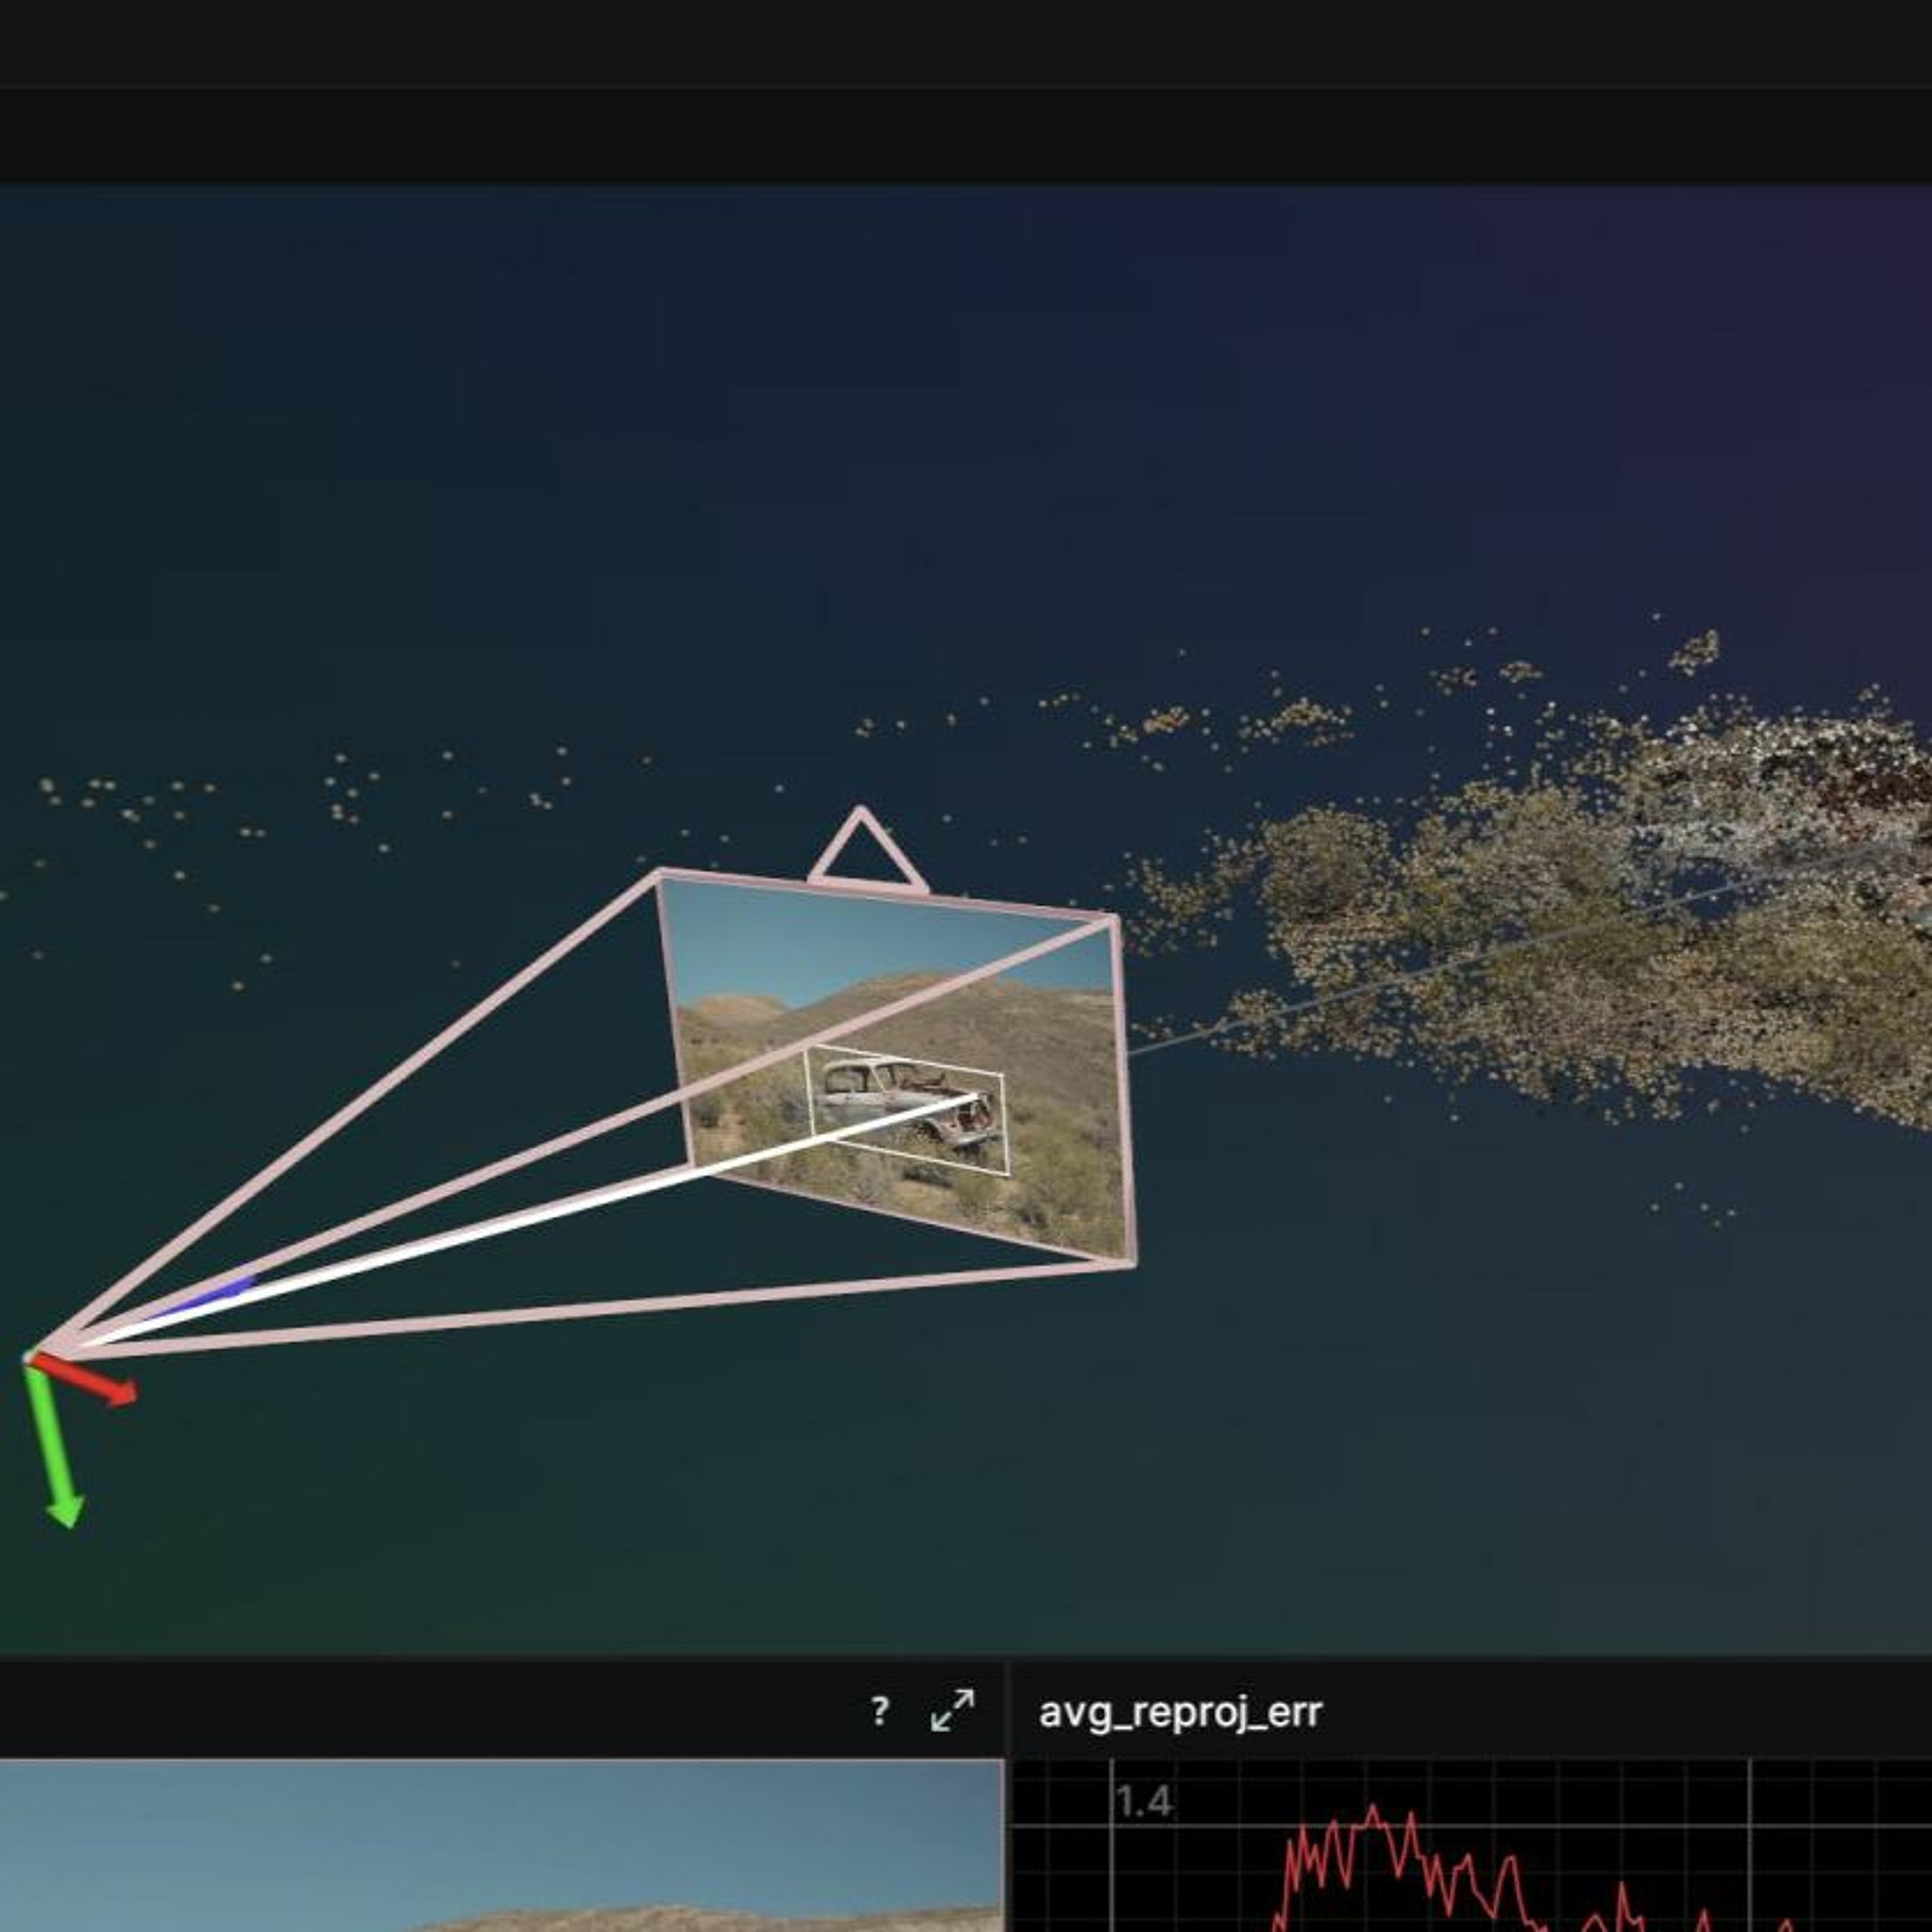Click the question mark help icon

point(879,1711)
